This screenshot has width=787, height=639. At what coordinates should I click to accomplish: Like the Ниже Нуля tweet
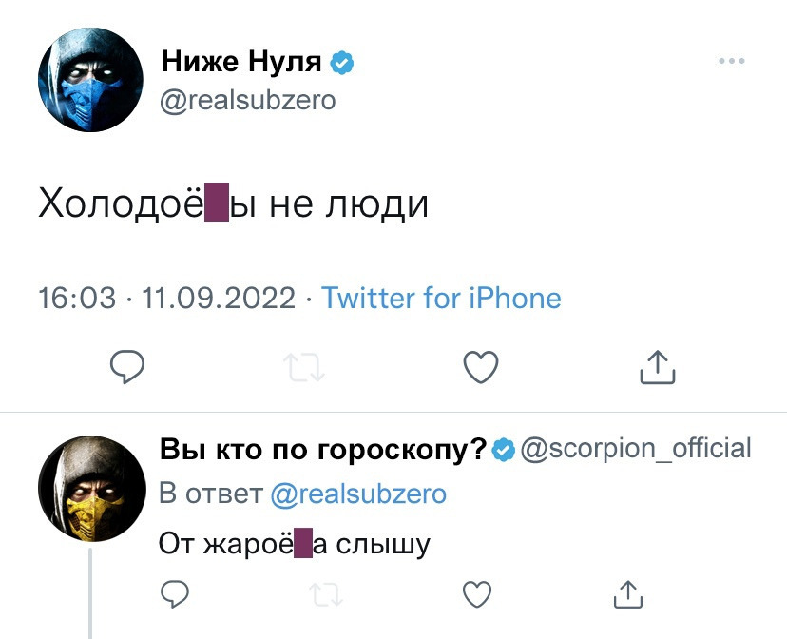click(x=480, y=367)
